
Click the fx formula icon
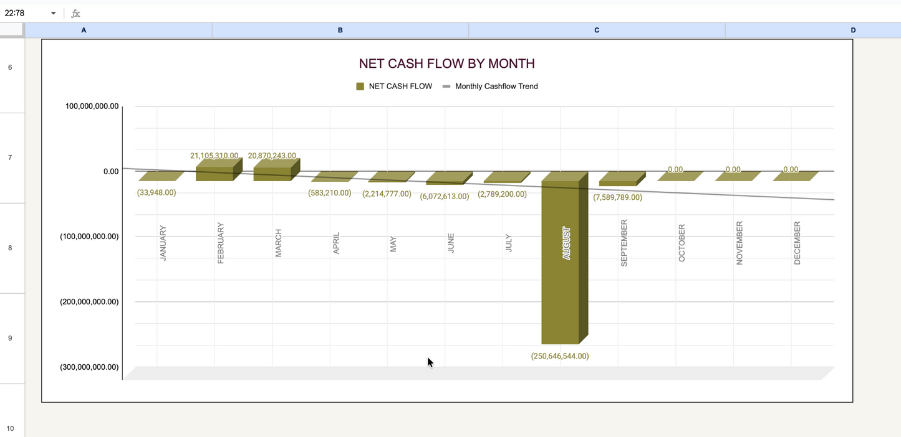point(75,13)
